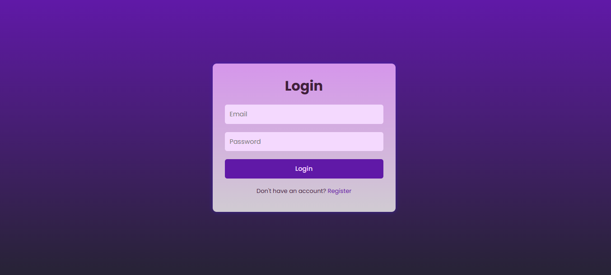Screen dimensions: 611x275
Task: Submit the form via the Login button label
Action: (304, 169)
